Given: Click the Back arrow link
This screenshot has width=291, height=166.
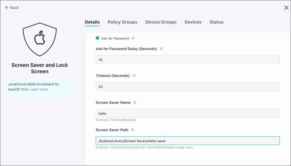Looking at the screenshot, I should point(12,8).
